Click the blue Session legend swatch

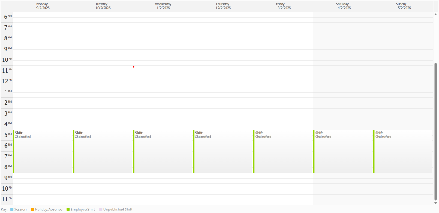12,210
